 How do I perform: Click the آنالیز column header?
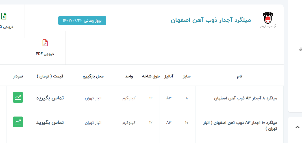pos(169,76)
